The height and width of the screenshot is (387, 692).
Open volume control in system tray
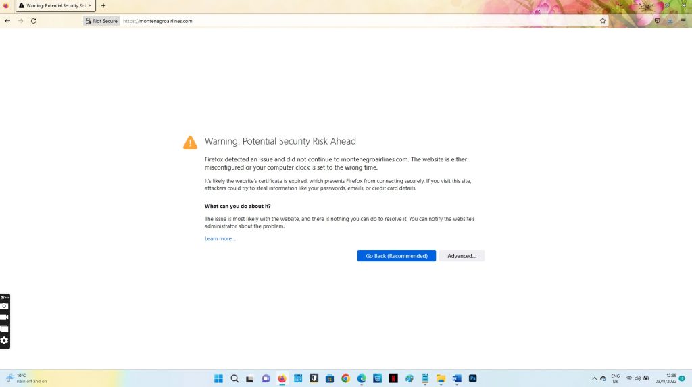[x=637, y=379]
